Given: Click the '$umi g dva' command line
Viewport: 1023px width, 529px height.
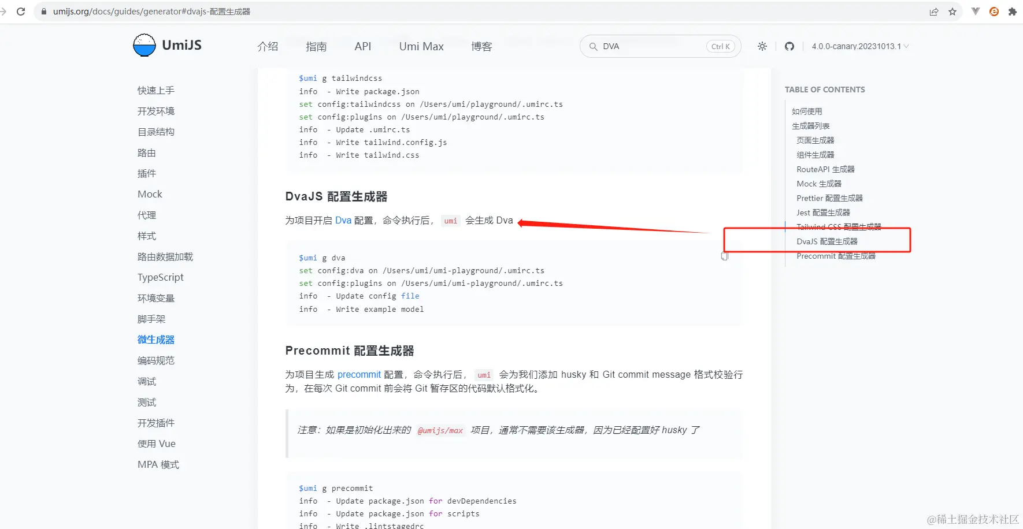Looking at the screenshot, I should tap(322, 258).
